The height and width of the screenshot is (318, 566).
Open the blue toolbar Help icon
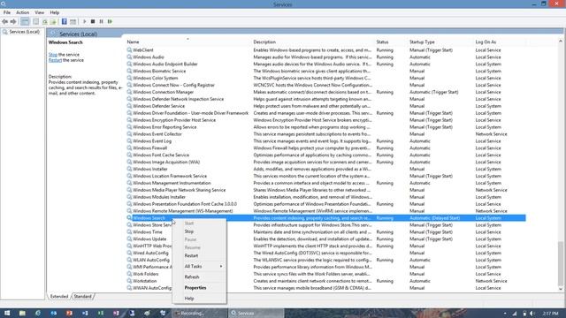click(x=65, y=21)
